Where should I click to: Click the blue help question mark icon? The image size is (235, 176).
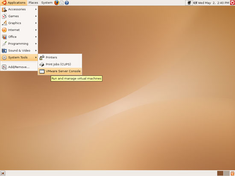[67, 3]
